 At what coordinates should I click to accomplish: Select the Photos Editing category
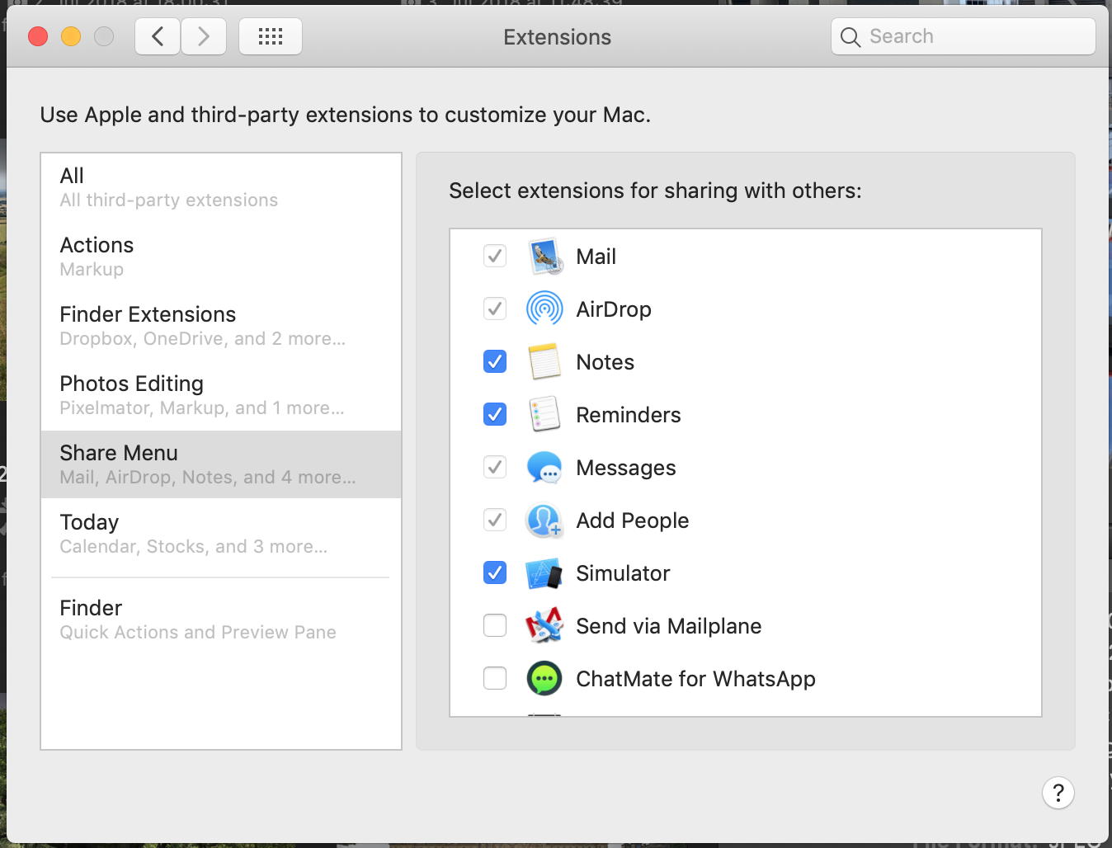point(221,395)
